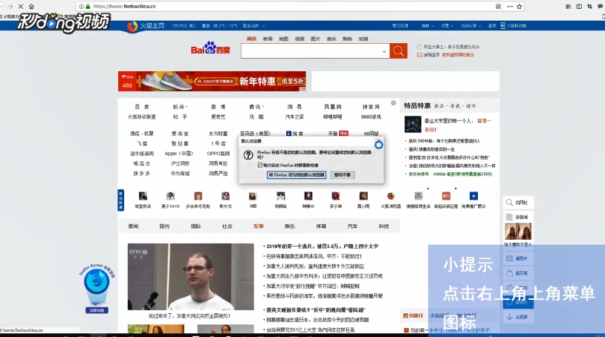The height and width of the screenshot is (337, 605).
Task: Click the 看图片 picture sidebar icon
Action: pyautogui.click(x=509, y=258)
